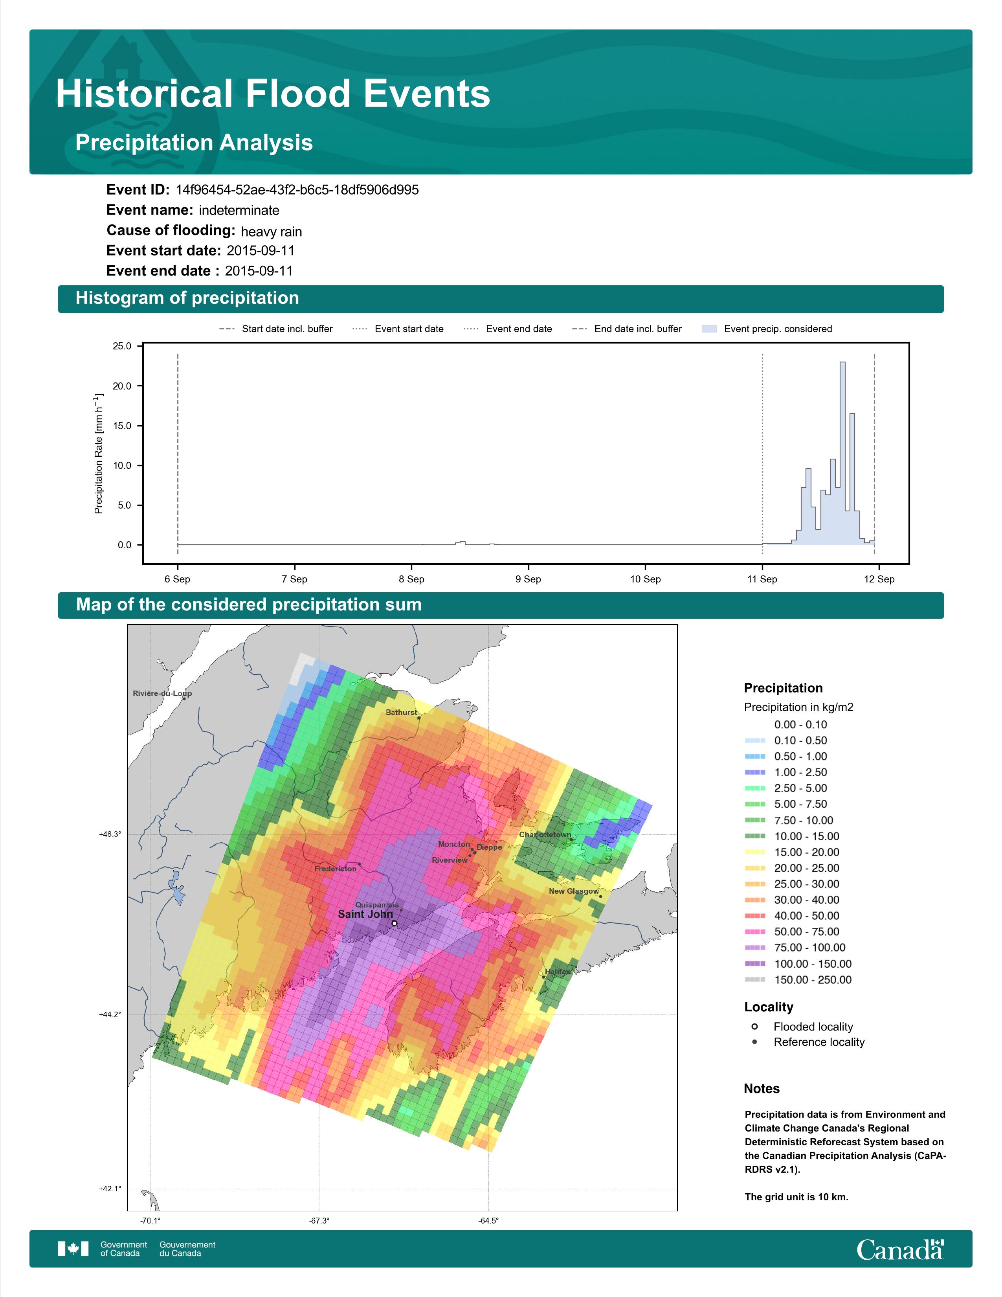Click the Rivière-du-Loup locality dot
This screenshot has height=1297, width=1002.
pos(184,698)
